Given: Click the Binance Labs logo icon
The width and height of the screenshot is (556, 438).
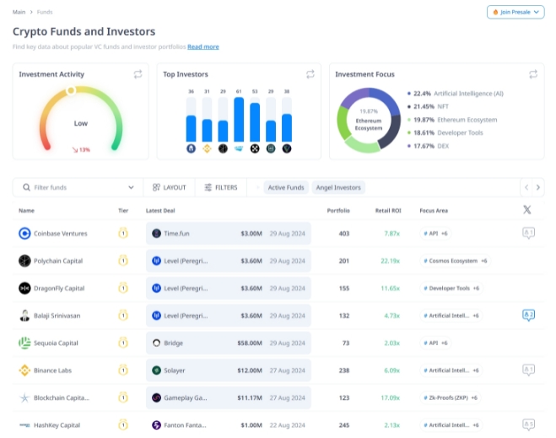Looking at the screenshot, I should coord(24,370).
